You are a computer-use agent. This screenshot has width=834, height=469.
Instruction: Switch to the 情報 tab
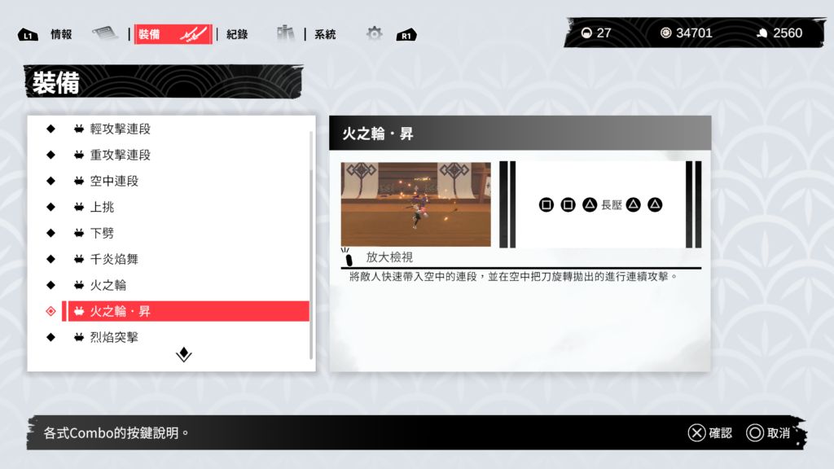pos(61,34)
